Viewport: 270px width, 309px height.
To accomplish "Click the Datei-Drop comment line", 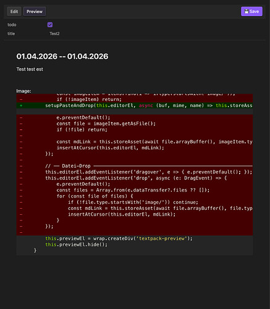I will point(149,166).
